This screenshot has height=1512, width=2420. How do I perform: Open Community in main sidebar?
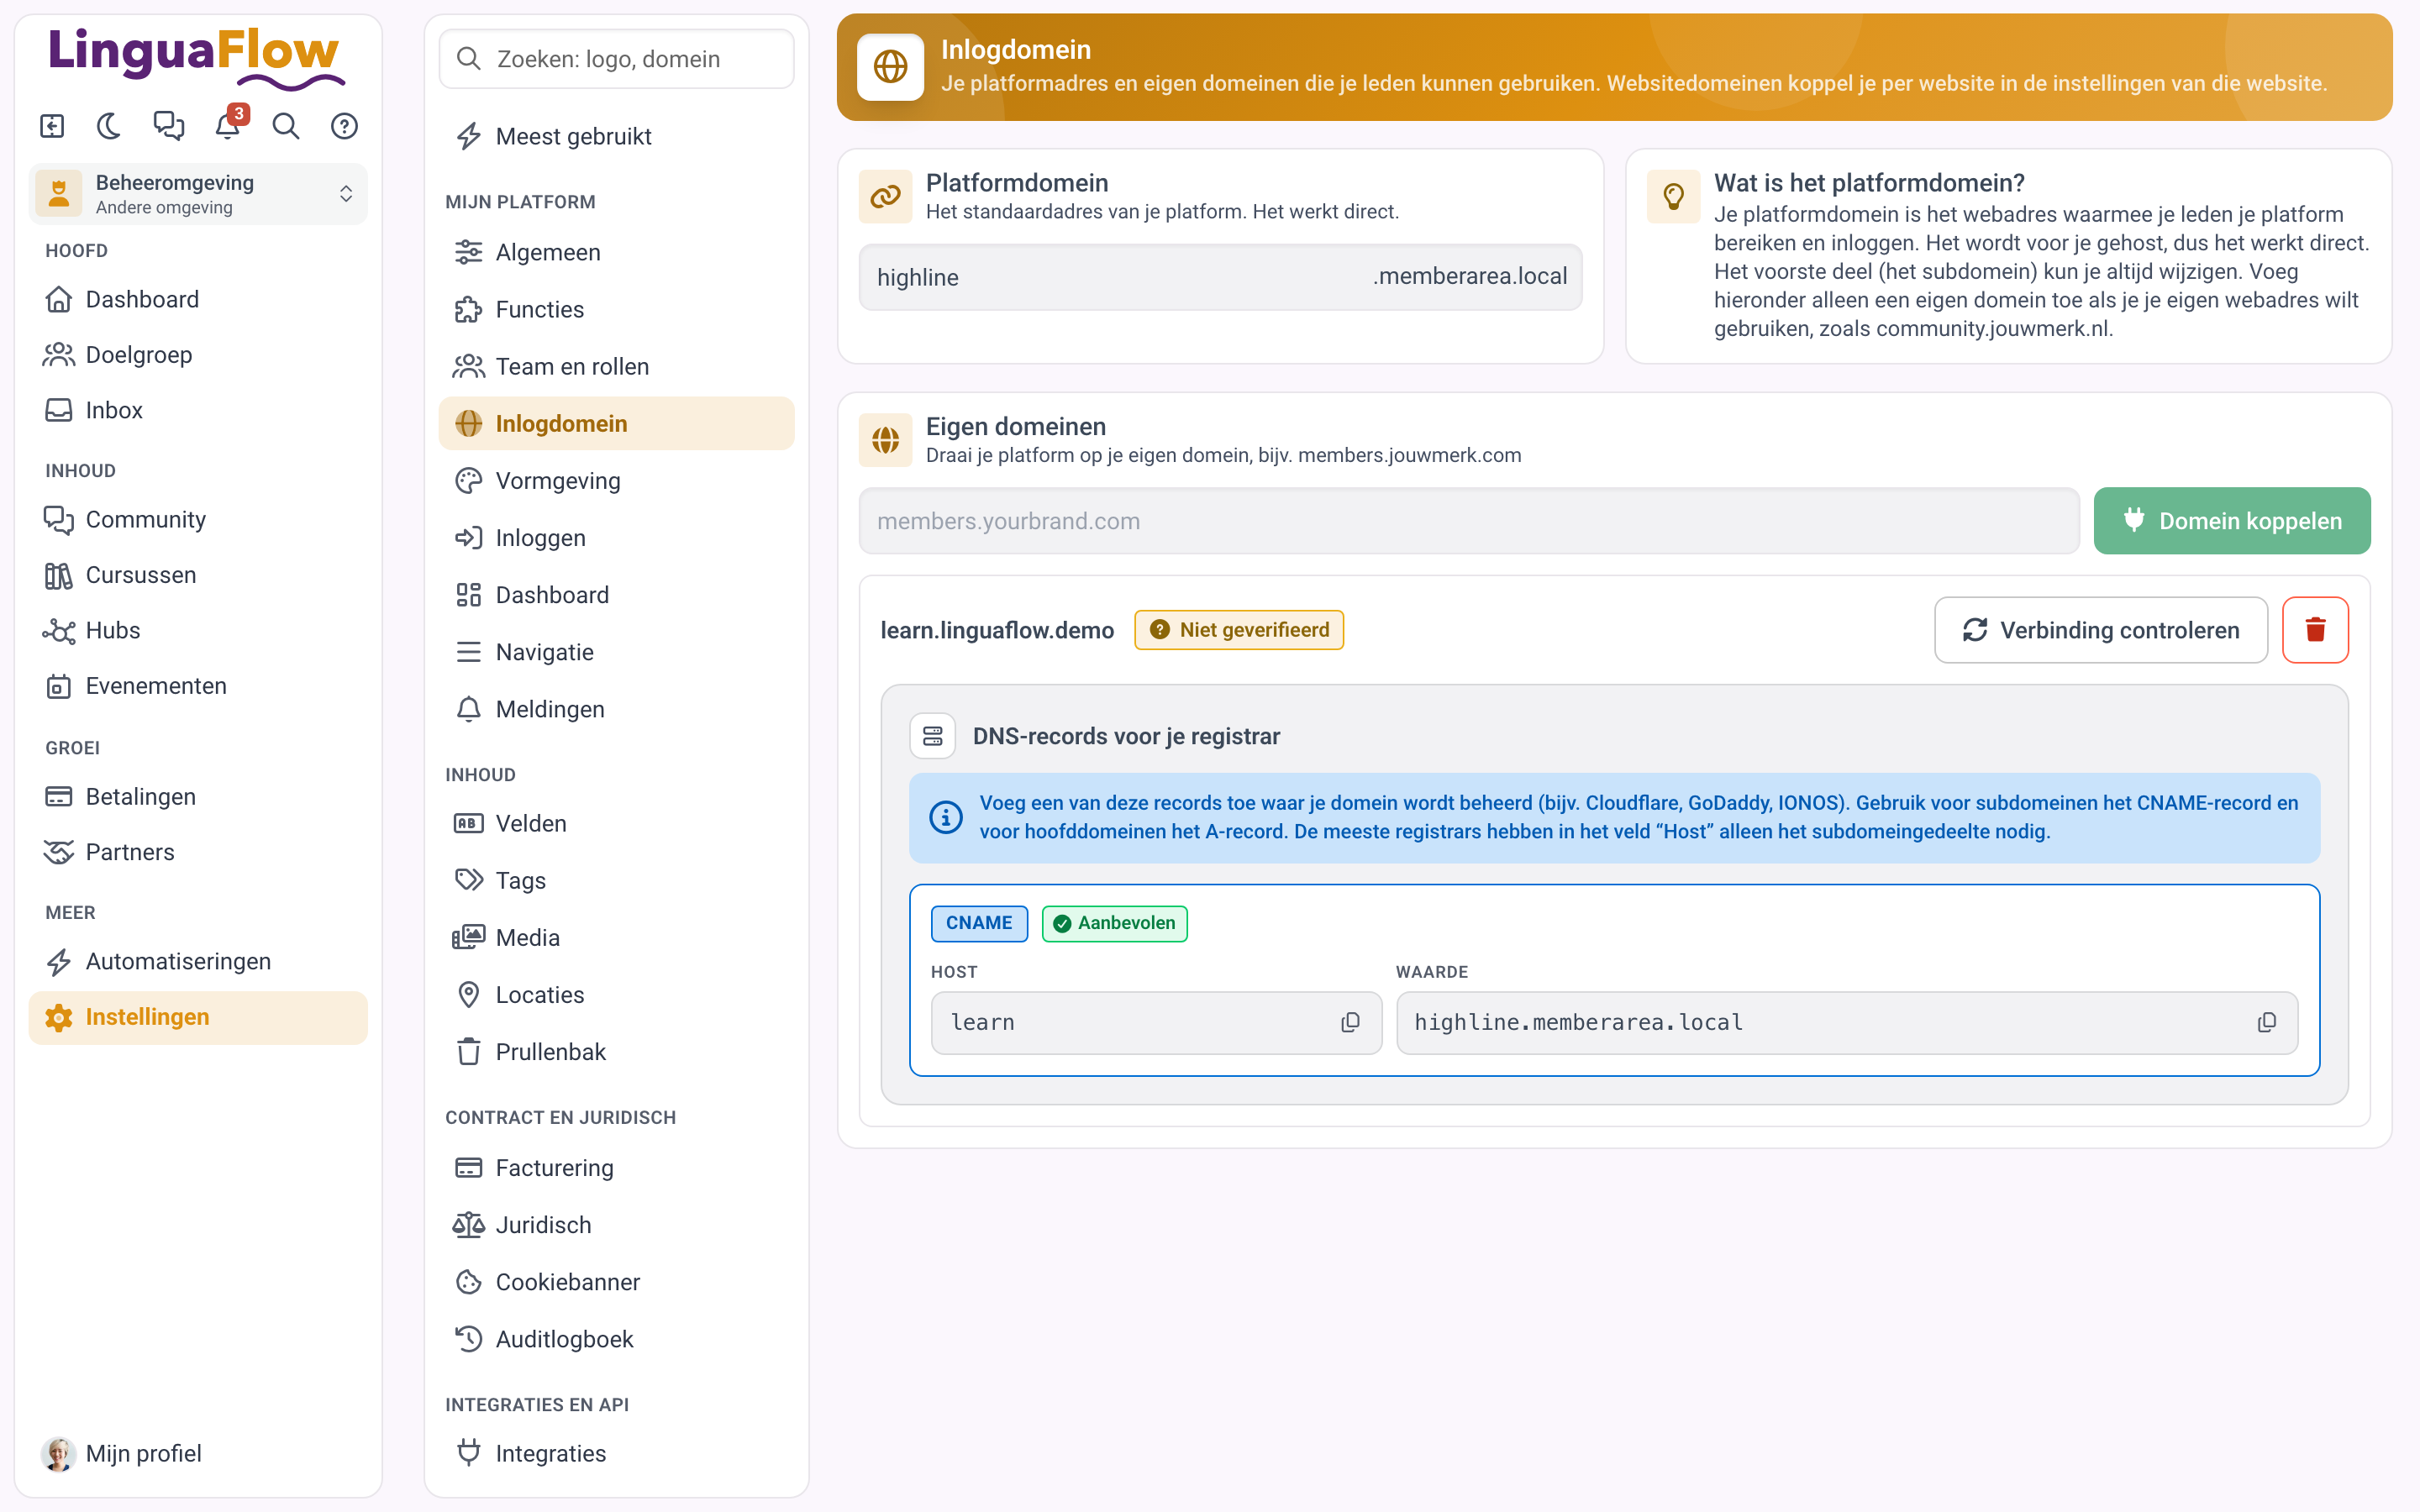198,519
